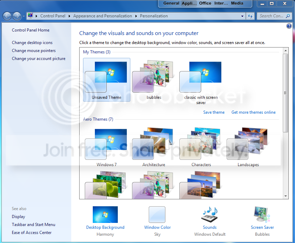295x243 pixels.
Task: Click the Refresh button in address bar
Action: 250,16
